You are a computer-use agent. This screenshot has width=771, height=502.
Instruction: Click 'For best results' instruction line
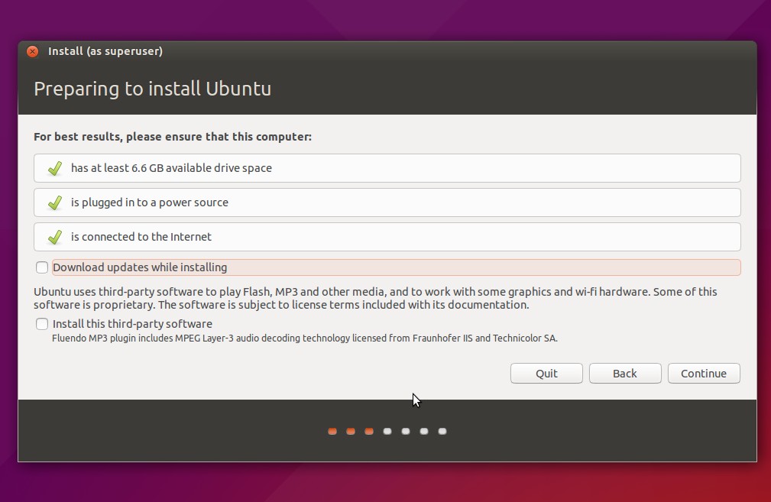[x=173, y=137]
